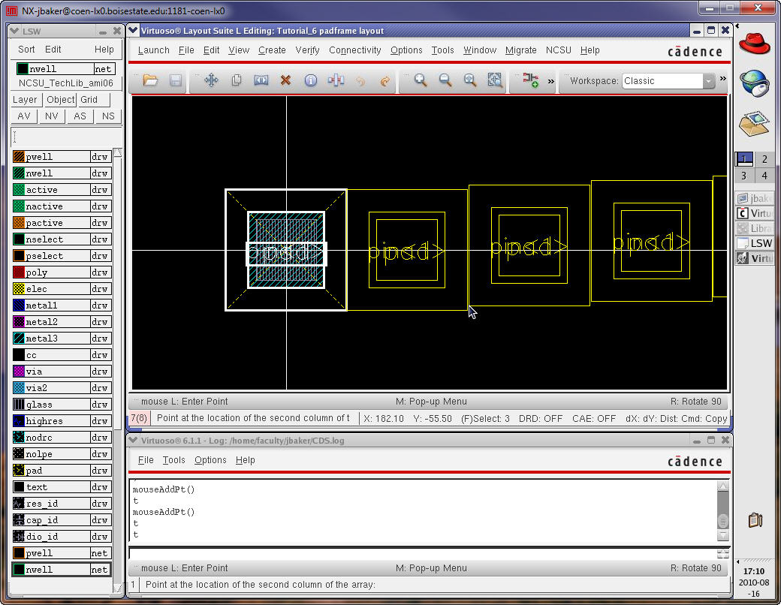Click the Object button in LSW
The image size is (781, 605).
click(60, 100)
